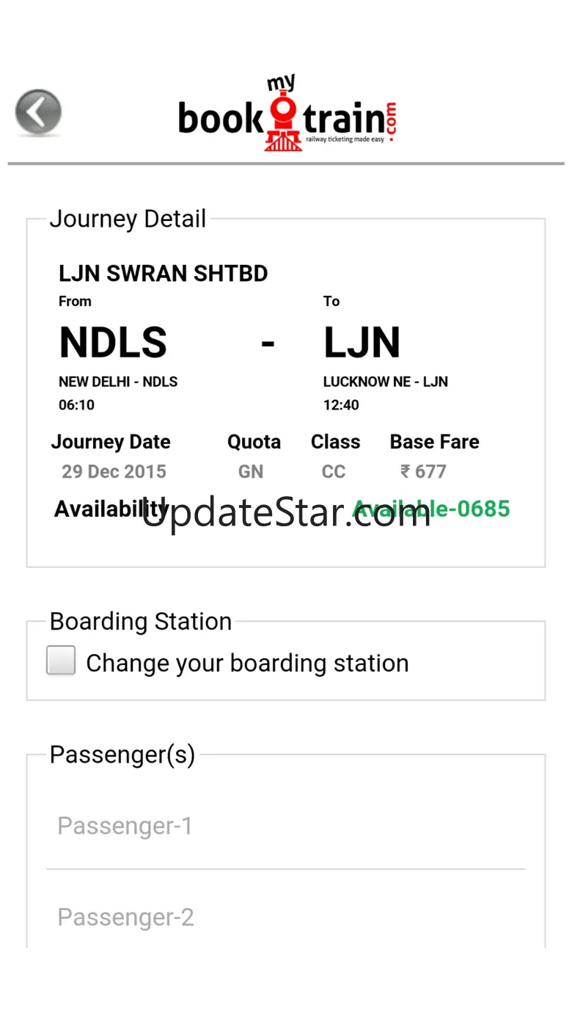Tap the back arrow icon
572x1018 pixels.
pos(38,112)
